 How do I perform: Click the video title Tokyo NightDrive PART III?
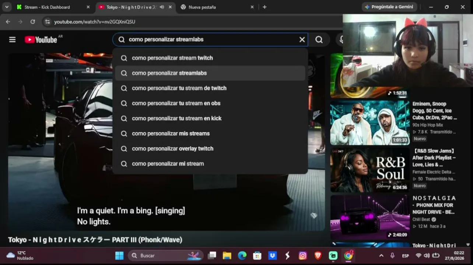(95, 240)
